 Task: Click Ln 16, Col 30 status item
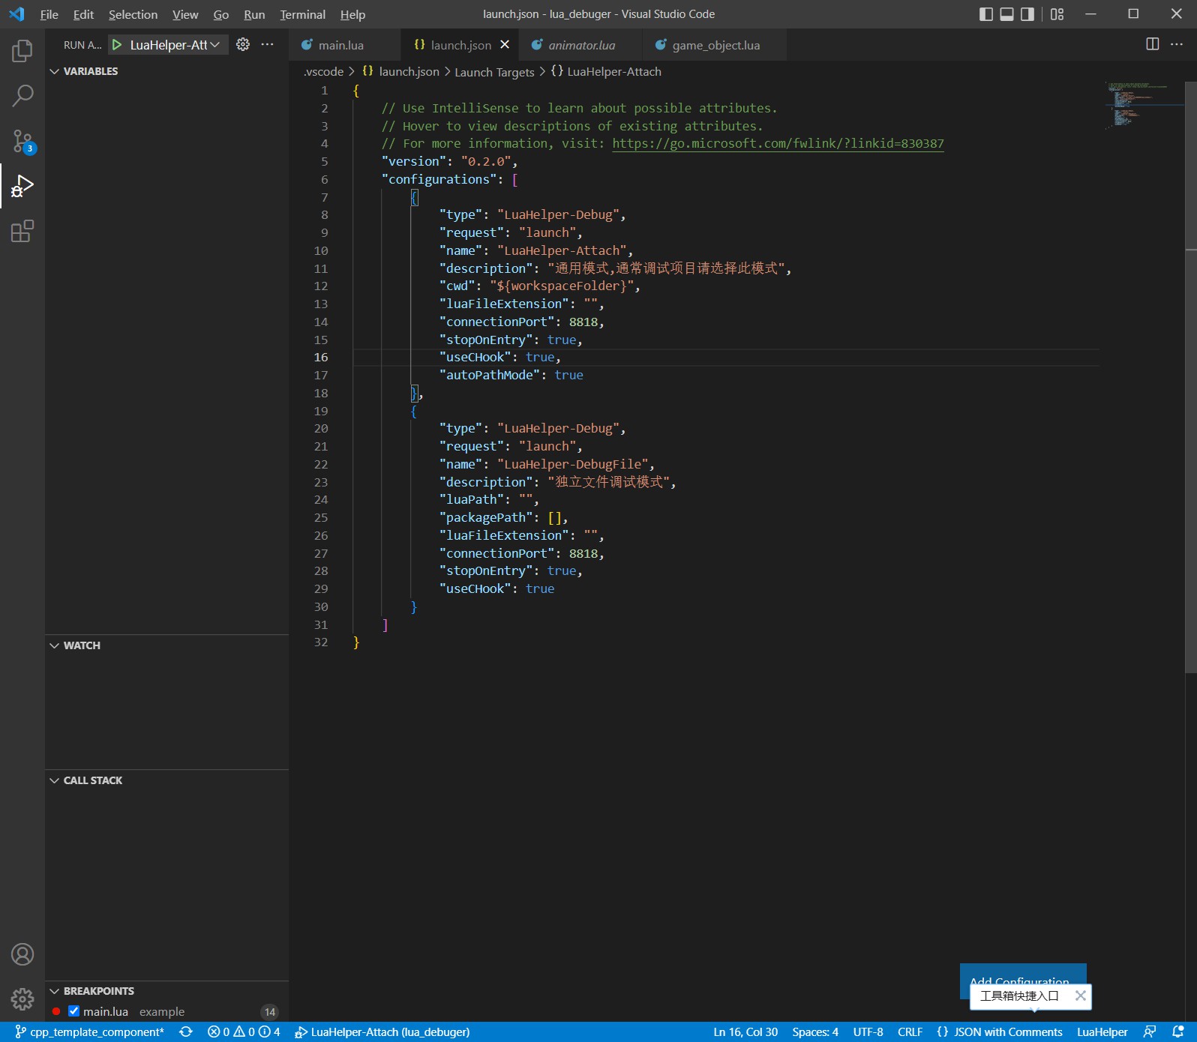[745, 1032]
